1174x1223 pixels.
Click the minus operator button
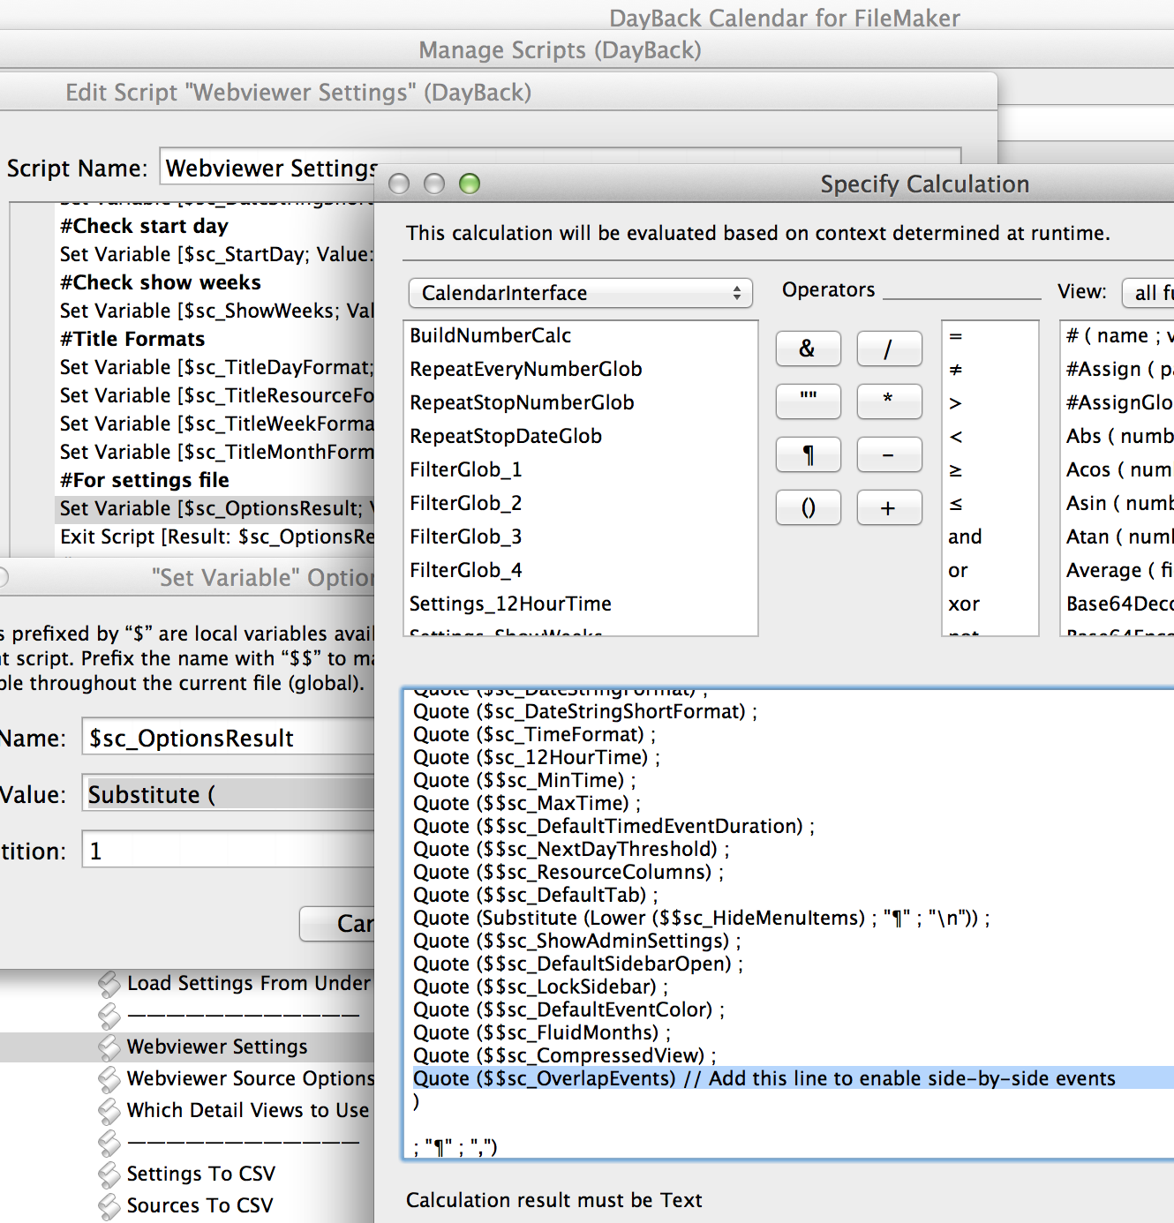(x=889, y=454)
